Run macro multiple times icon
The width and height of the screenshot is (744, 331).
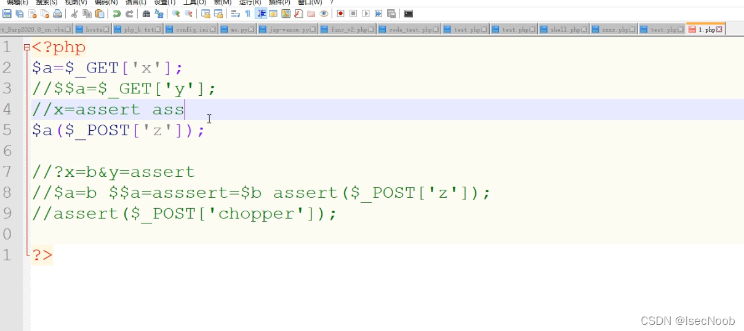click(378, 14)
